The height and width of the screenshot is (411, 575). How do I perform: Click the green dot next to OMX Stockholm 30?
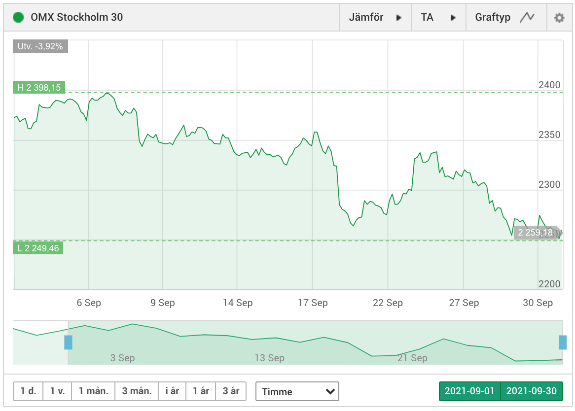18,17
